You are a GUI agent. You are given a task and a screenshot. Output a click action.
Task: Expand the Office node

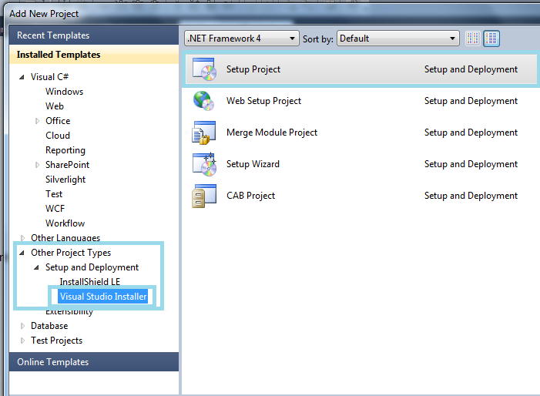[37, 121]
